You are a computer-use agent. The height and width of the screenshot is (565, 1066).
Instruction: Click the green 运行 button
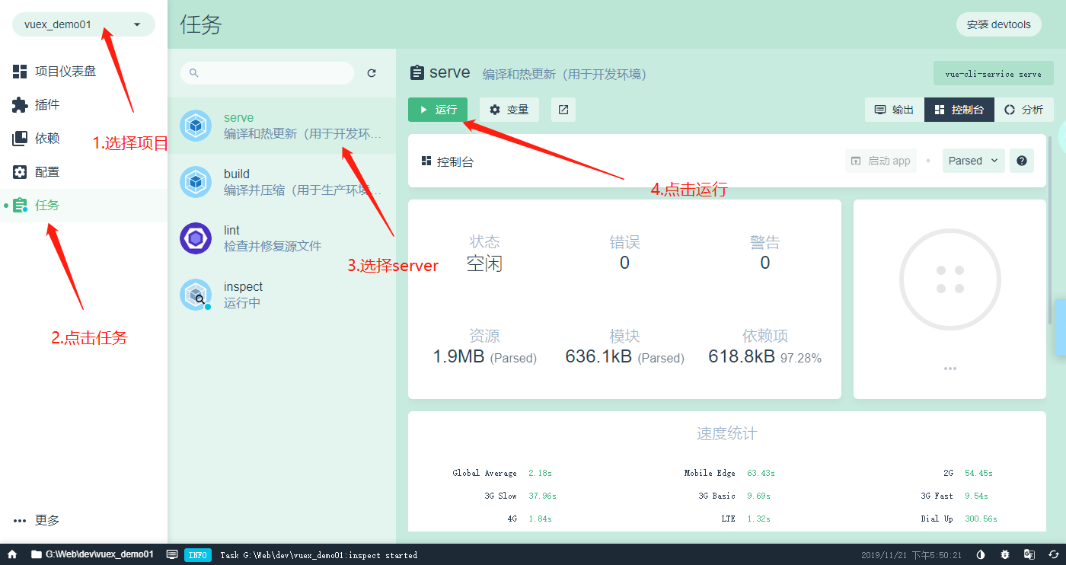(x=438, y=110)
